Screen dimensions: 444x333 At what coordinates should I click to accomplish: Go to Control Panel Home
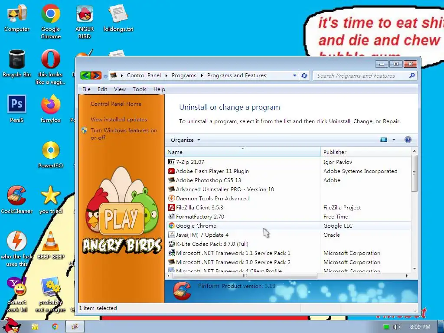pos(116,104)
